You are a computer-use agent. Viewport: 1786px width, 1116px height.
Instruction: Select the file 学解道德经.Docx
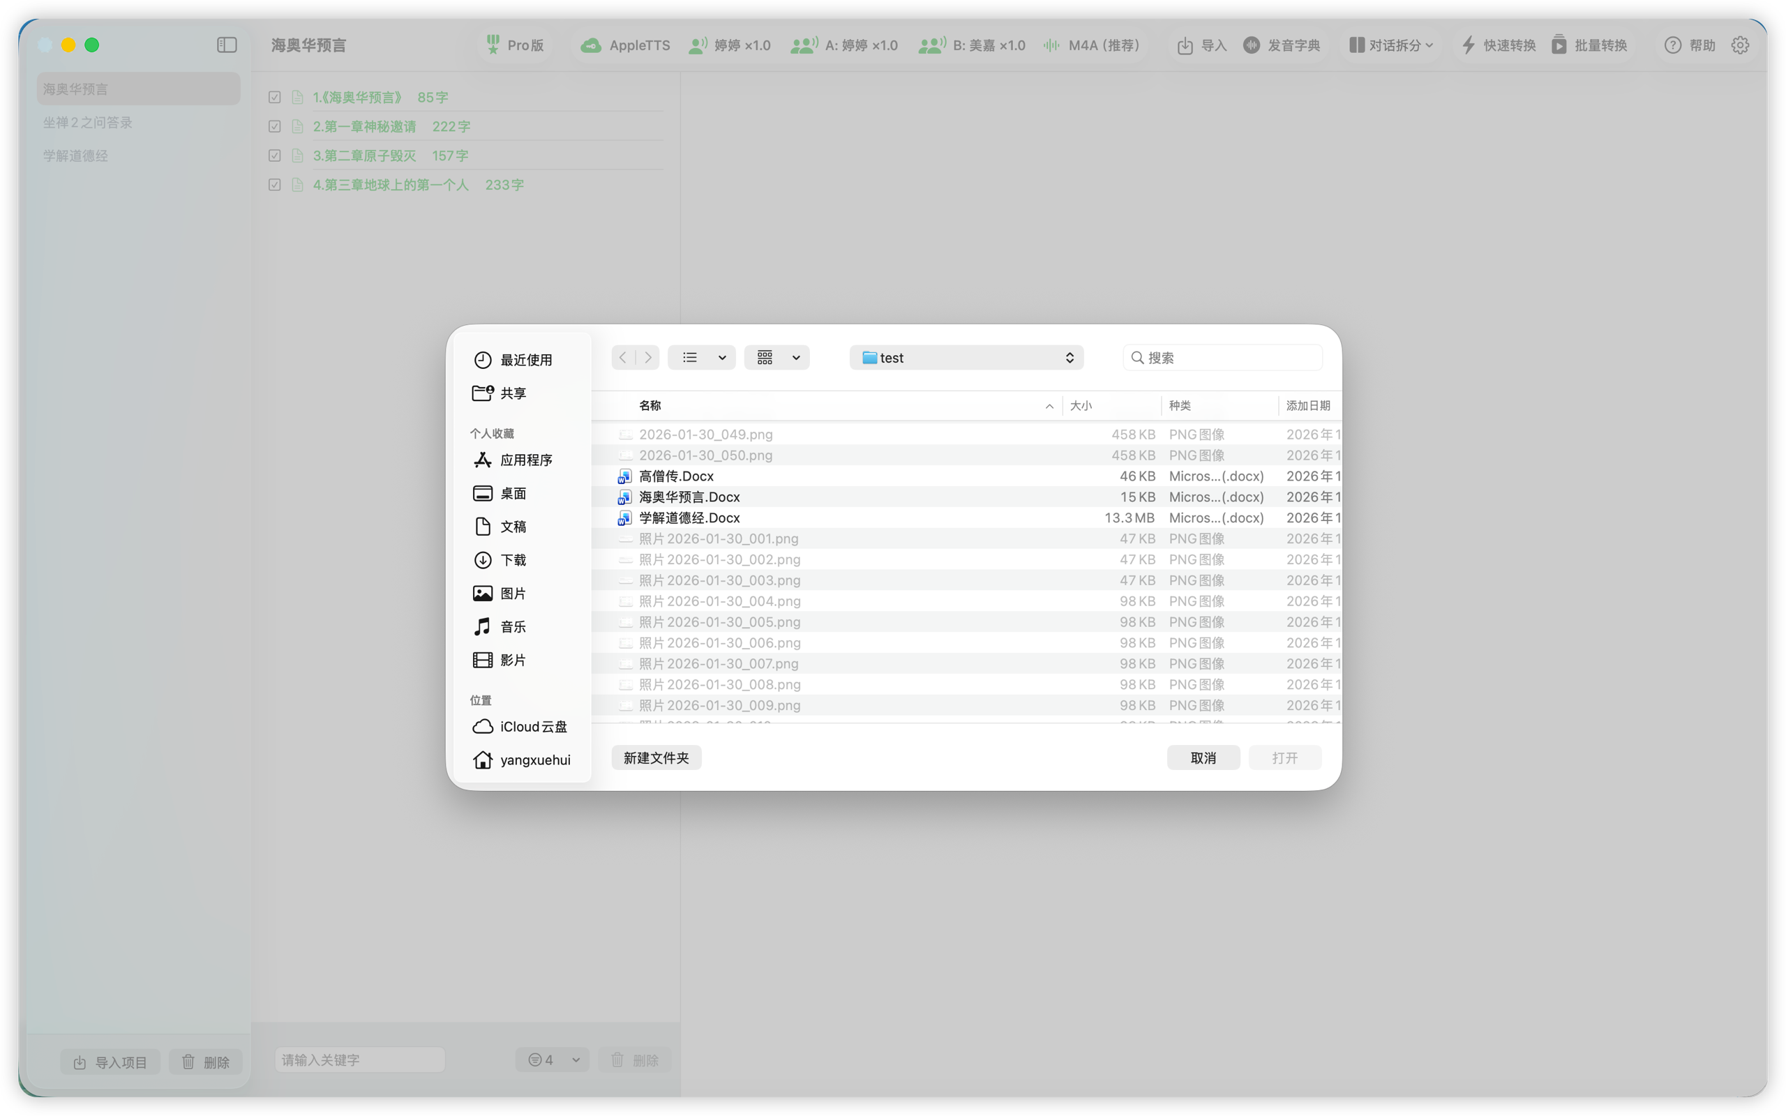pos(967,518)
